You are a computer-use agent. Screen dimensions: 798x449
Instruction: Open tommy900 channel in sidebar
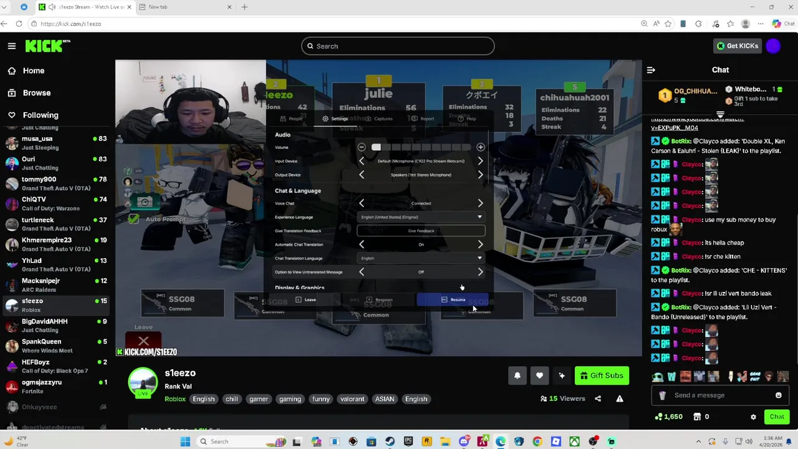56,183
